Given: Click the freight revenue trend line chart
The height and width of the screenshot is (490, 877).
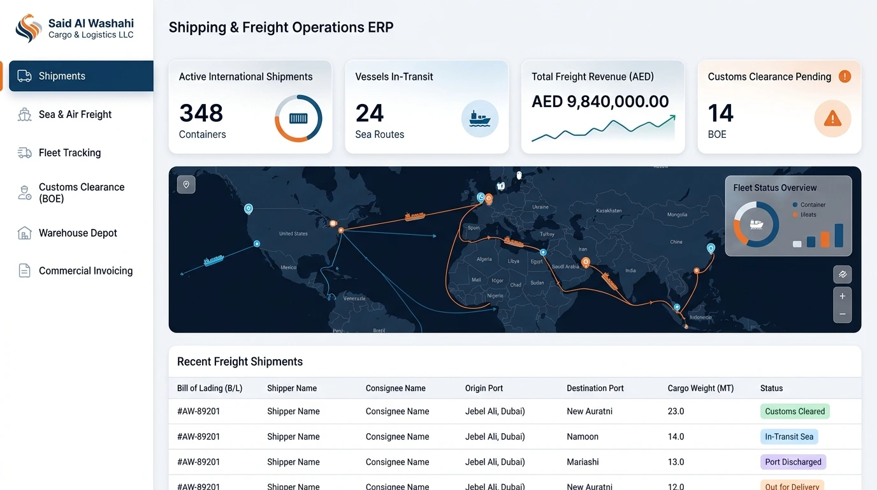Looking at the screenshot, I should click(x=603, y=128).
